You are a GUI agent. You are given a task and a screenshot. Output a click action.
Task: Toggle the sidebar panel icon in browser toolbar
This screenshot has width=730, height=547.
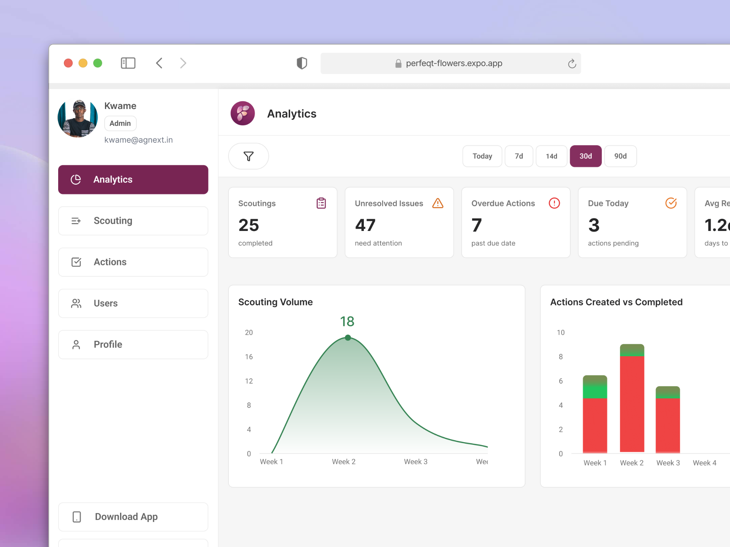click(128, 63)
